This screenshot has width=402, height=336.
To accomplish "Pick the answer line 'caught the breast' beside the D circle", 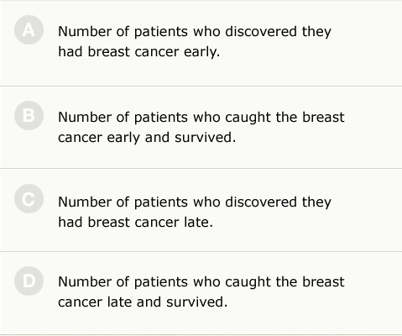I will click(285, 281).
